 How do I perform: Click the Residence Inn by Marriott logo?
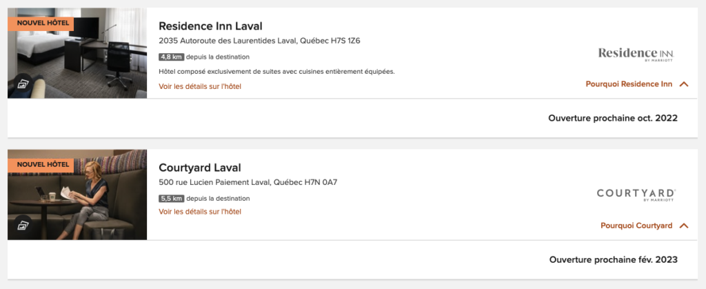636,54
